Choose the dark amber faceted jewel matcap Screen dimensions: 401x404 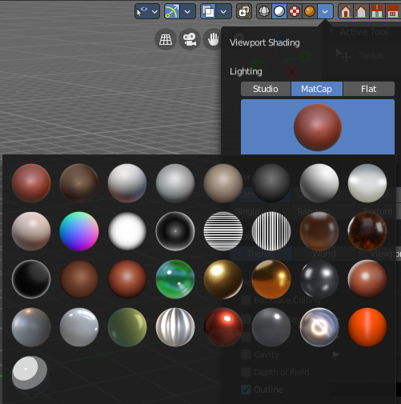point(367,231)
